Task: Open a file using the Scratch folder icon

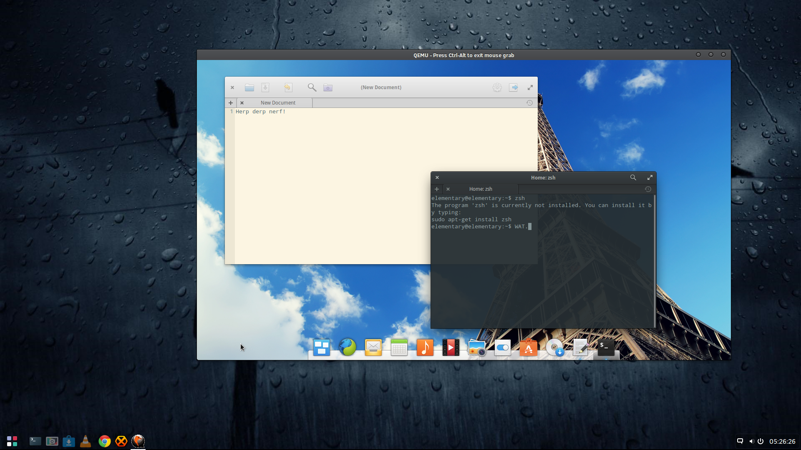Action: pos(249,87)
